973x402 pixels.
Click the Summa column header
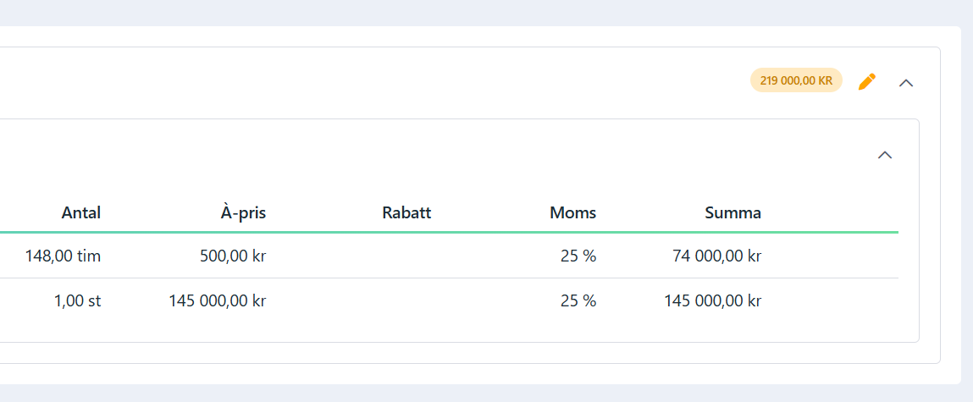[733, 212]
